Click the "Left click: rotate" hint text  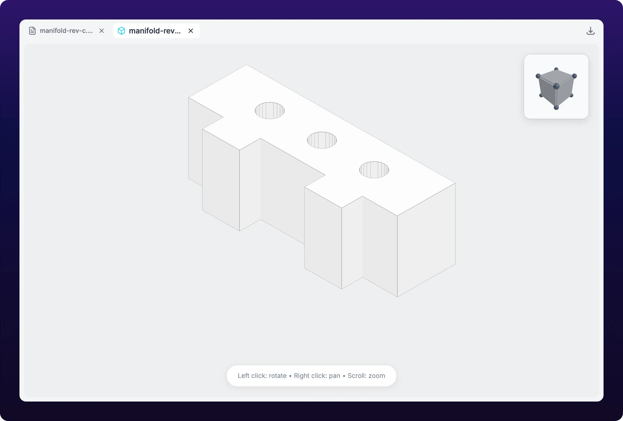pos(262,376)
